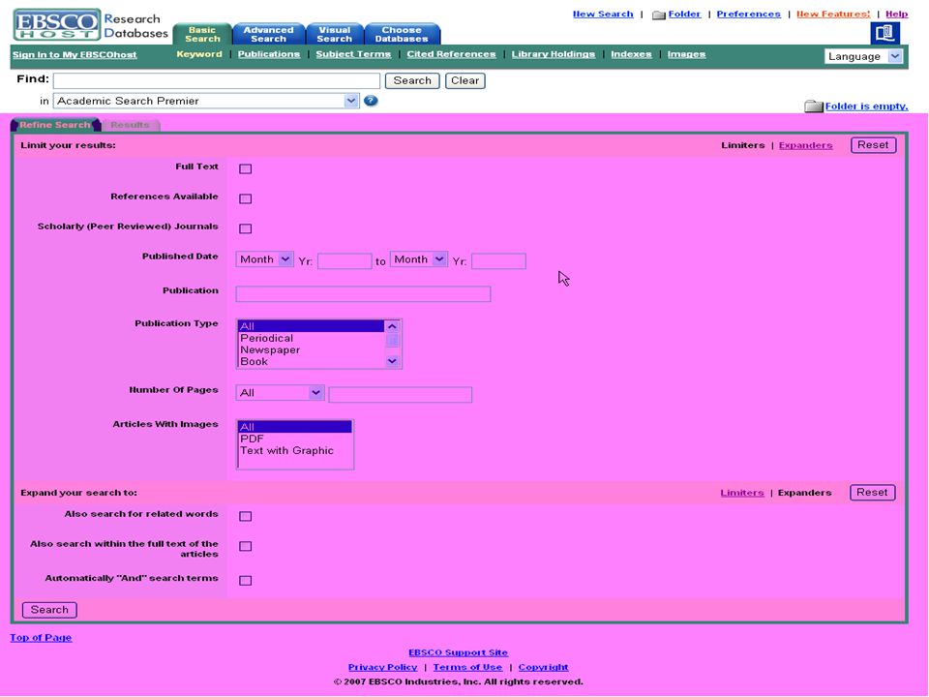929x697 pixels.
Task: Open the first Published Date Month dropdown
Action: (x=264, y=259)
